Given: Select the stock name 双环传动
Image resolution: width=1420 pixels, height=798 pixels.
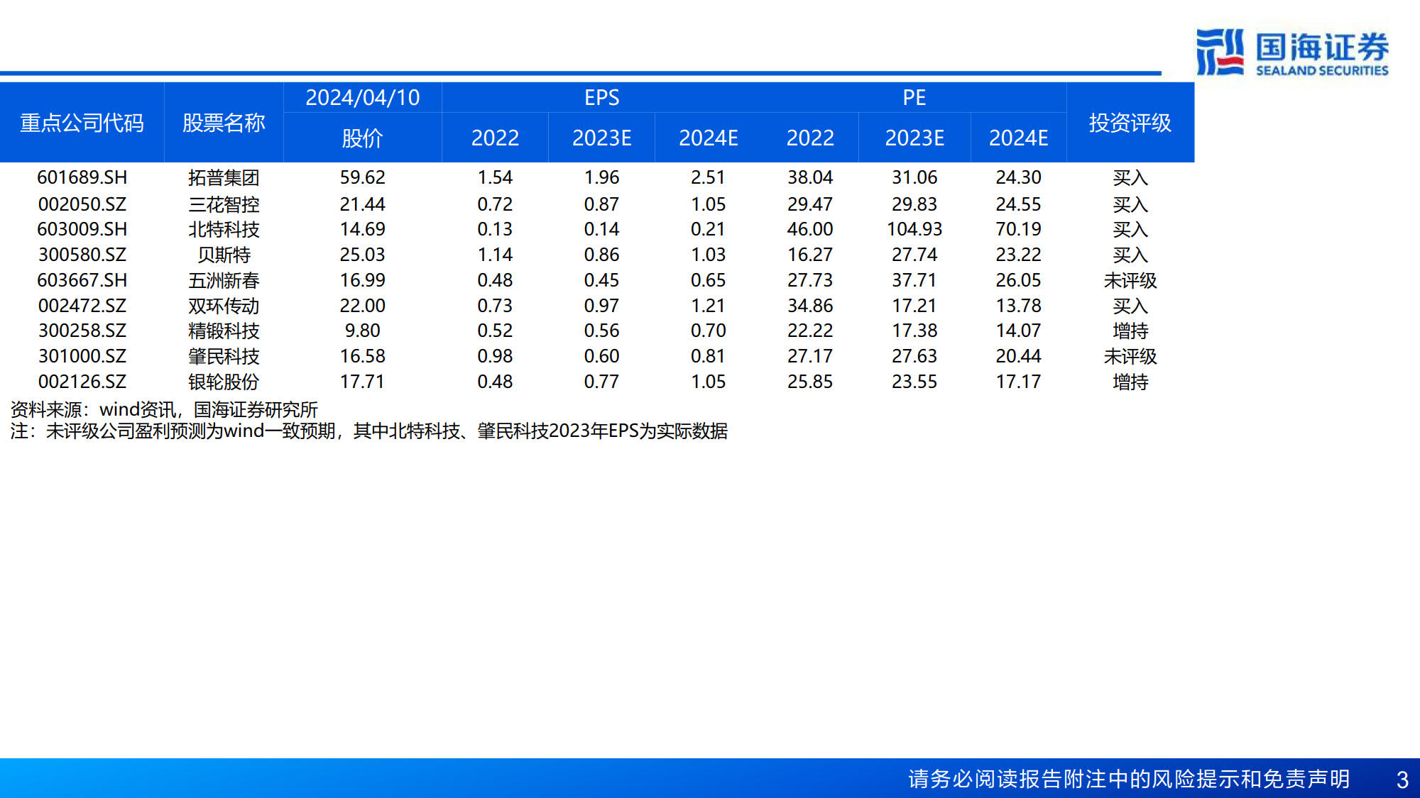Looking at the screenshot, I should (x=224, y=306).
